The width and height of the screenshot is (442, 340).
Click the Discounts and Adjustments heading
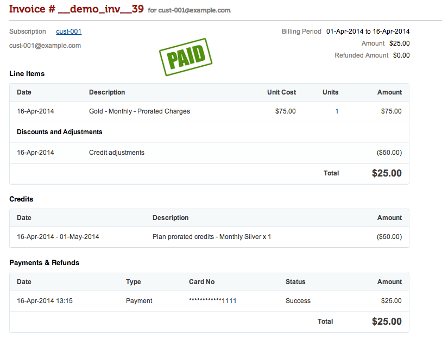[60, 131]
